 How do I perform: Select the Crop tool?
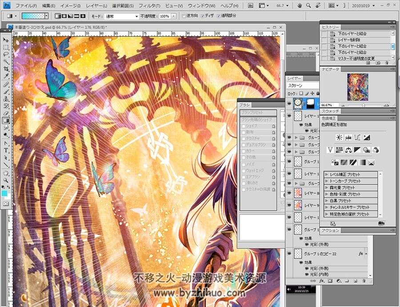pos(6,68)
